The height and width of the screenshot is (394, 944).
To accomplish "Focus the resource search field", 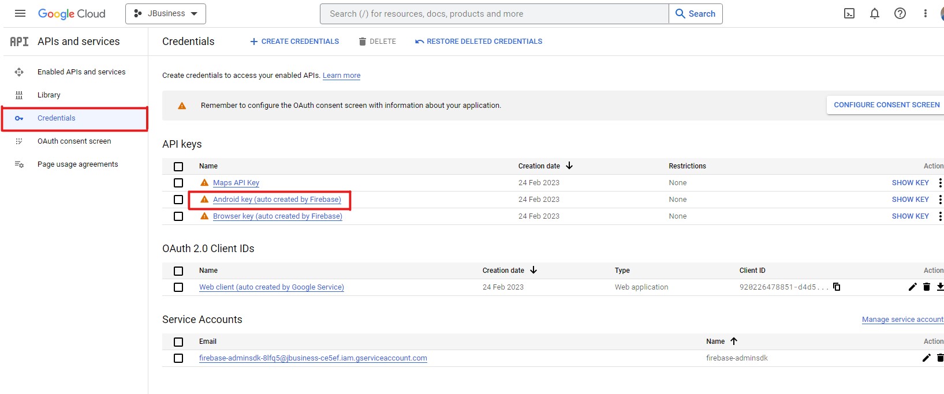I will coord(494,14).
